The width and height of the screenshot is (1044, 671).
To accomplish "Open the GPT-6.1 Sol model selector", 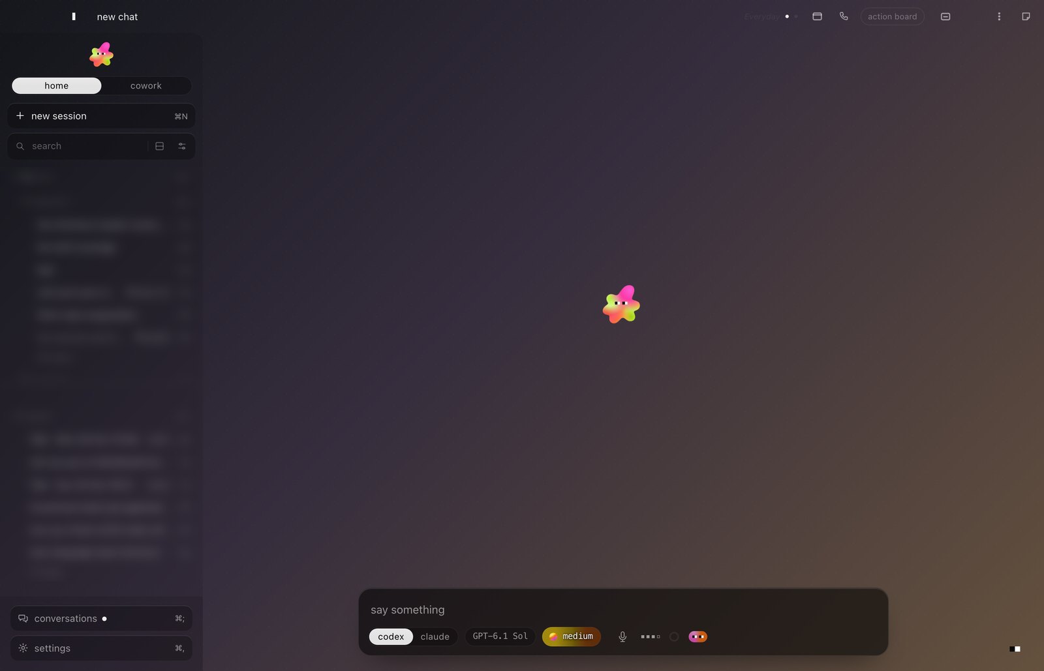I will 500,636.
